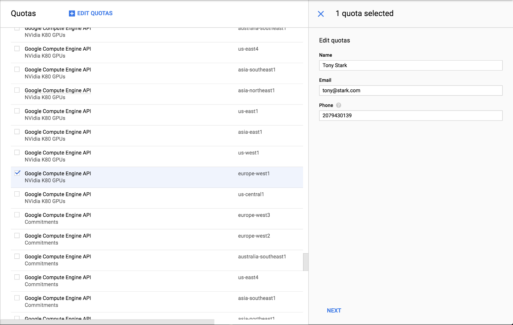
Task: Focus the Name field with Tony Stark
Action: tap(410, 65)
